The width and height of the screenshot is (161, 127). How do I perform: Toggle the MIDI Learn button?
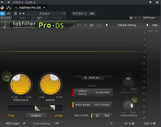[13, 123]
